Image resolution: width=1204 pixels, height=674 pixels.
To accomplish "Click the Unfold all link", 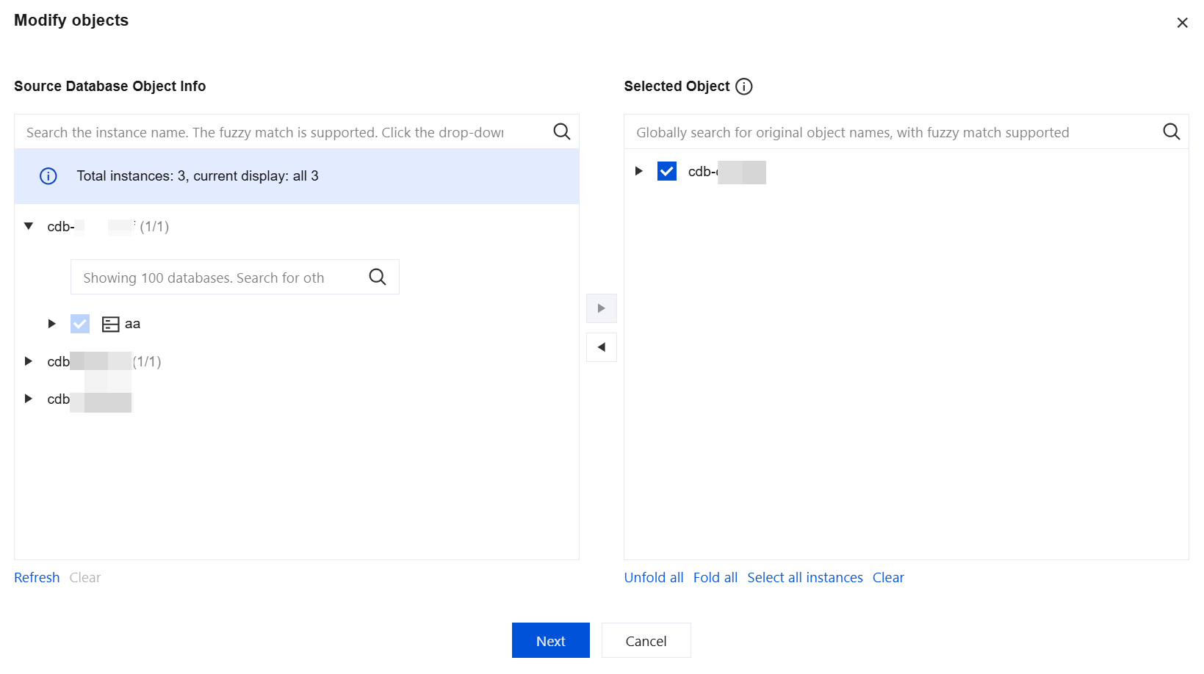I will pyautogui.click(x=653, y=578).
